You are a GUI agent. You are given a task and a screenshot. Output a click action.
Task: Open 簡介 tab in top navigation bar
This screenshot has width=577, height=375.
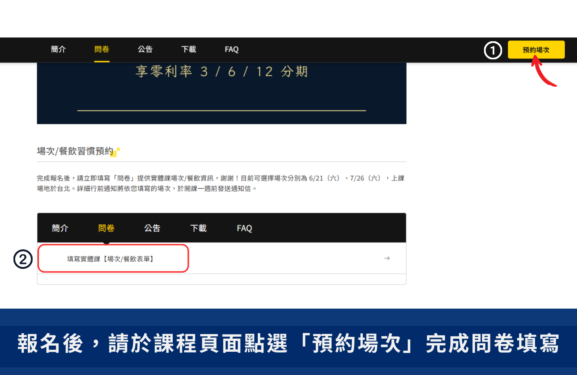(58, 49)
